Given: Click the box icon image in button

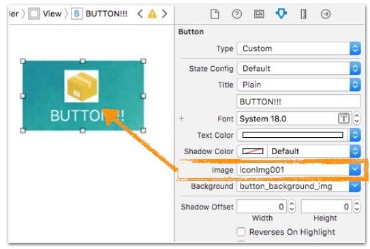Looking at the screenshot, I should 82,87.
